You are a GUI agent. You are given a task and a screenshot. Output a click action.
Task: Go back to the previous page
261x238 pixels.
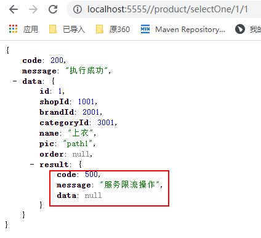click(x=14, y=9)
